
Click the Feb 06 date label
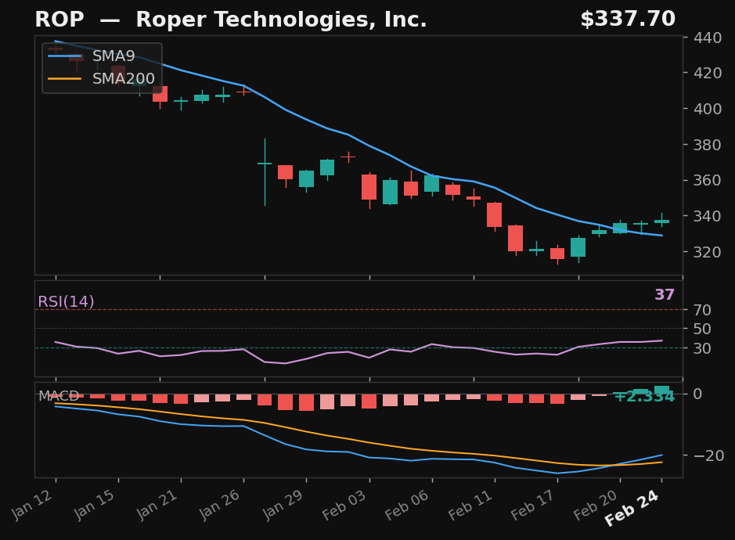pos(407,504)
